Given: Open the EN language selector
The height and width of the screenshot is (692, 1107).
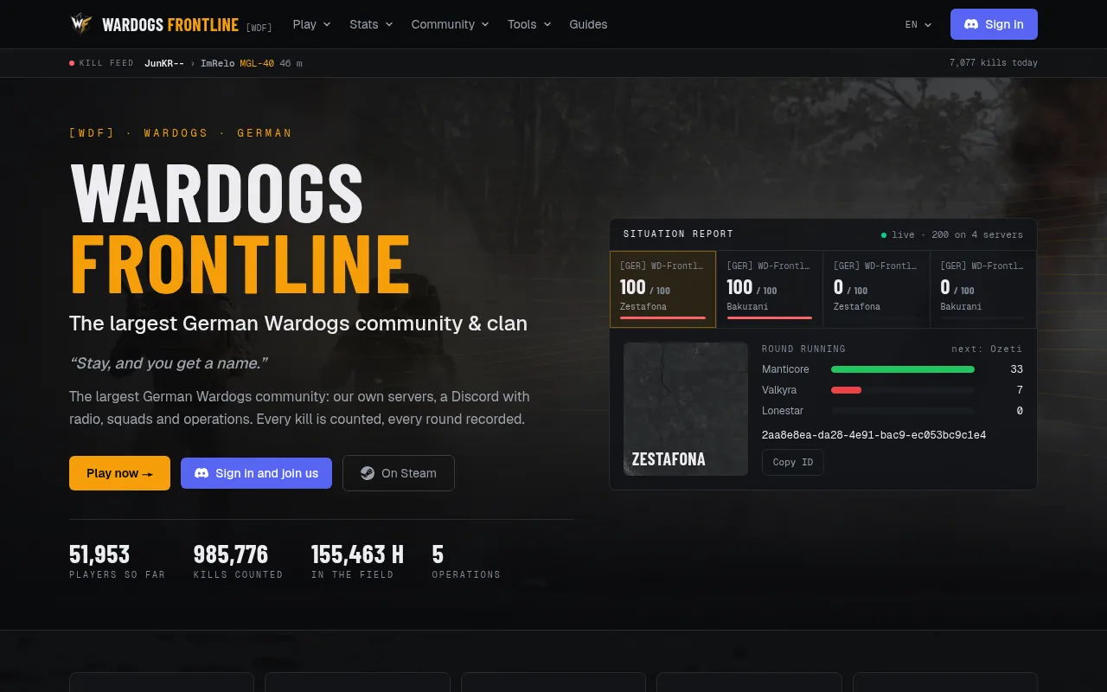Looking at the screenshot, I should tap(918, 24).
